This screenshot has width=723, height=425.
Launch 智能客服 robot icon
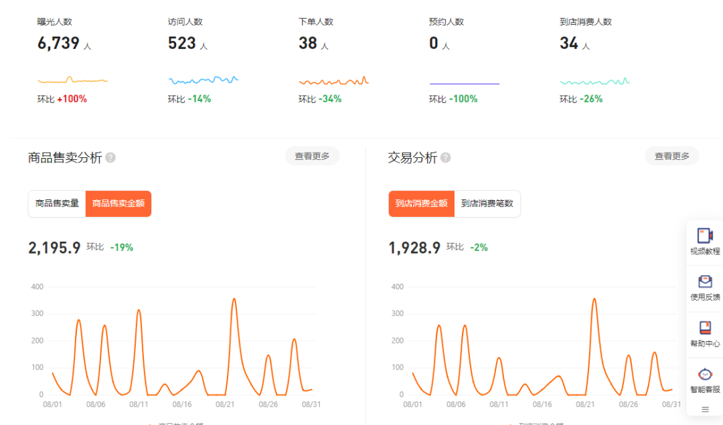(705, 374)
